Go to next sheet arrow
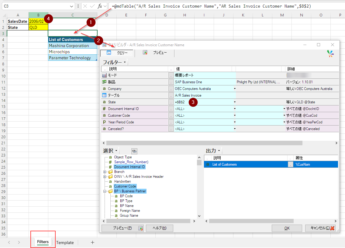Image resolution: width=345 pixels, height=248 pixels. [19, 242]
